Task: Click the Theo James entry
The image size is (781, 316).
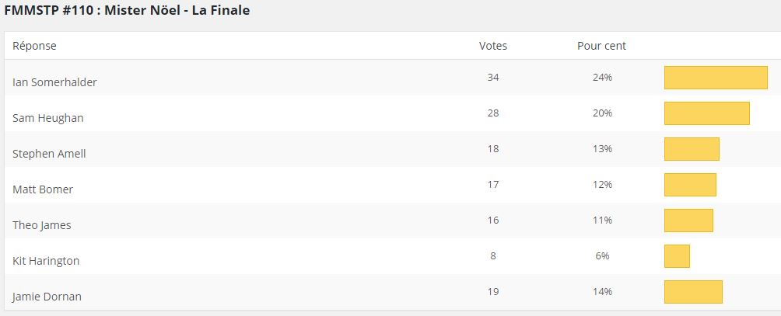Action: [42, 224]
